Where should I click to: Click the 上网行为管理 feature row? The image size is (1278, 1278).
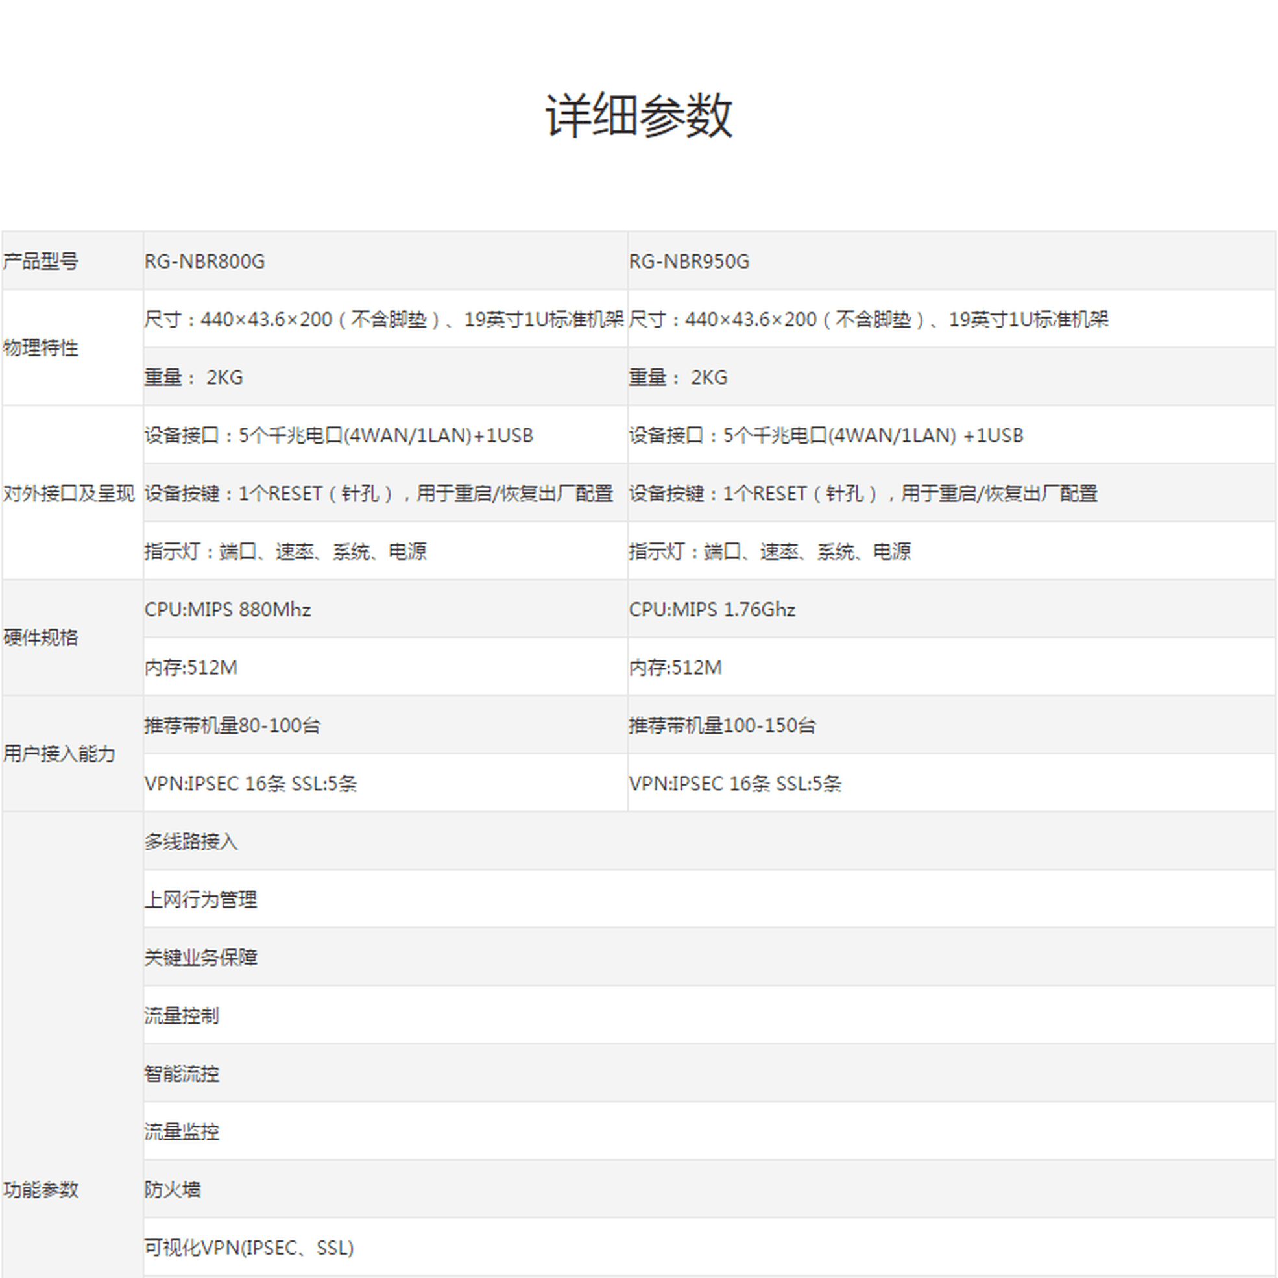[710, 899]
